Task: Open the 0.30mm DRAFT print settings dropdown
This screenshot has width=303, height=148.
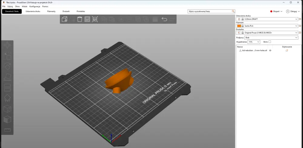Action: [267, 19]
